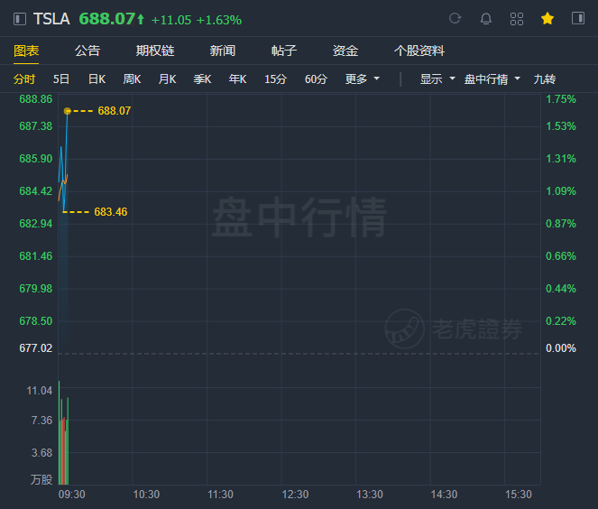Select the 分时 intraday chart
598x509 pixels.
(24, 79)
